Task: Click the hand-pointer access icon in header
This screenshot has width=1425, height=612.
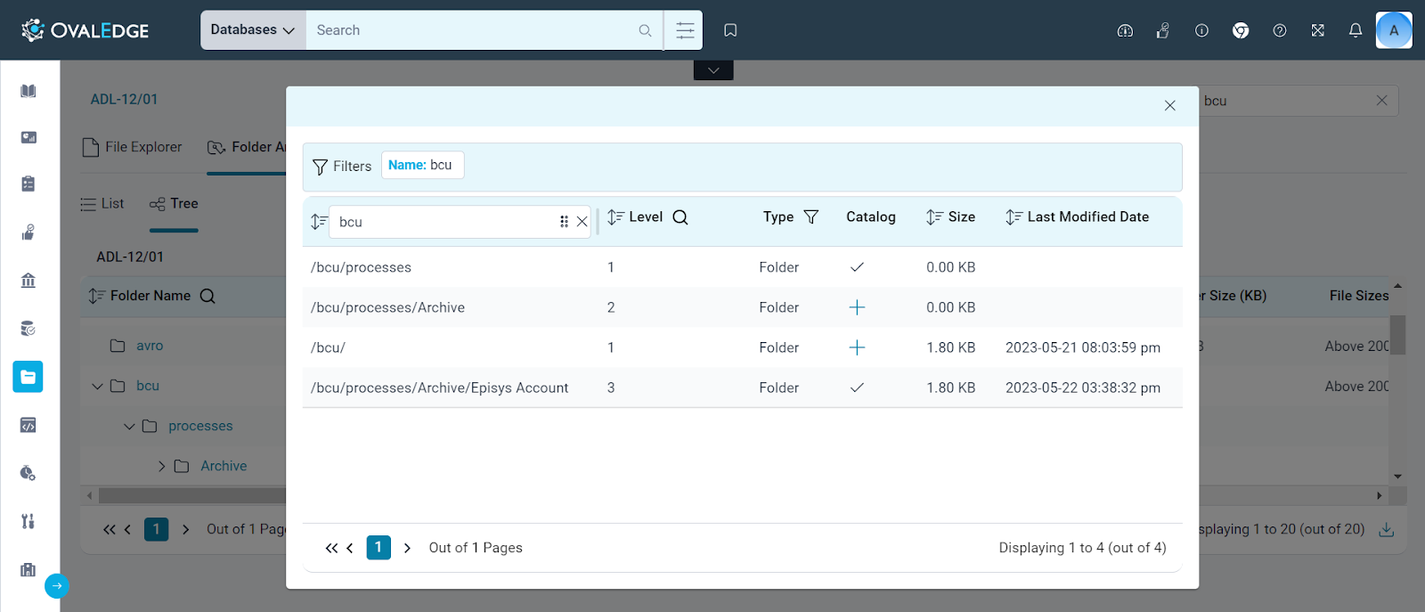Action: [x=1163, y=30]
